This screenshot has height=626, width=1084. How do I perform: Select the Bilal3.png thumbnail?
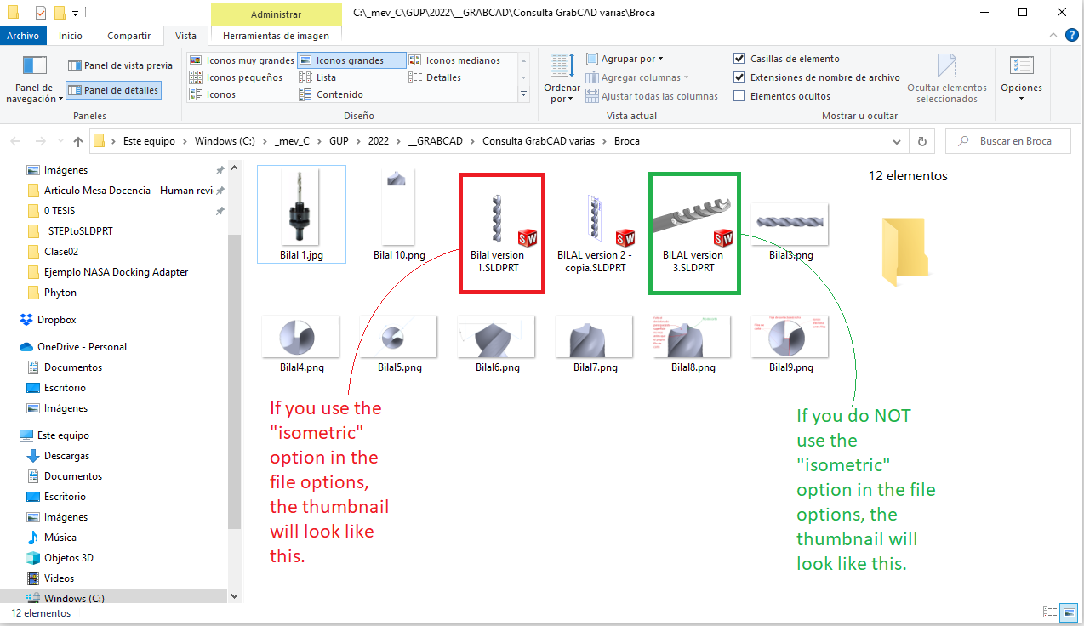tap(789, 221)
